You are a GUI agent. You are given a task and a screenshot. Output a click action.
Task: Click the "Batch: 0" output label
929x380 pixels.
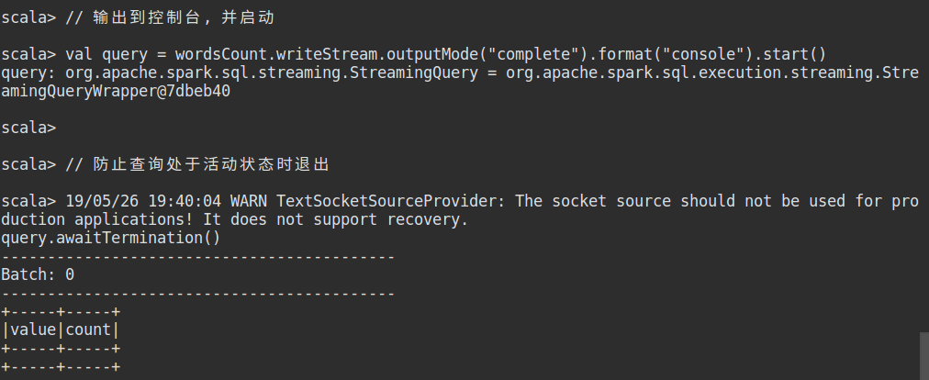click(38, 274)
